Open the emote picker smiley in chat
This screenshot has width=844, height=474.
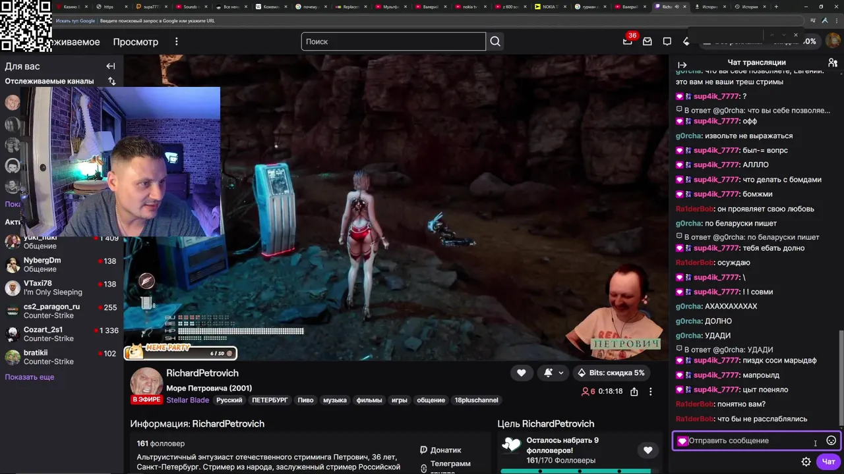pos(831,440)
